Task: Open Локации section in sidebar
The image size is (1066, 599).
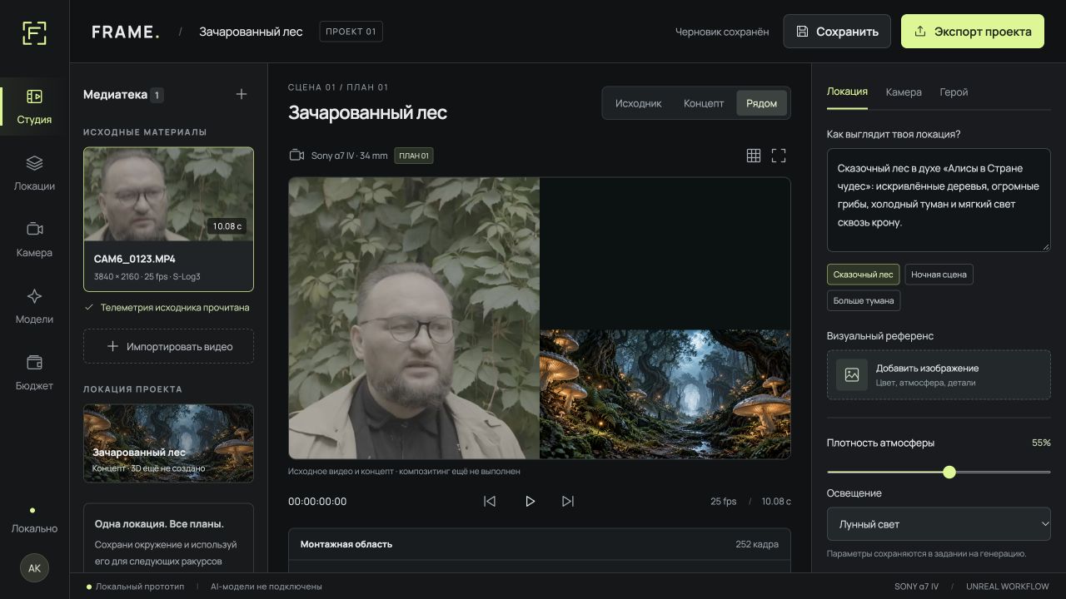Action: pyautogui.click(x=34, y=173)
